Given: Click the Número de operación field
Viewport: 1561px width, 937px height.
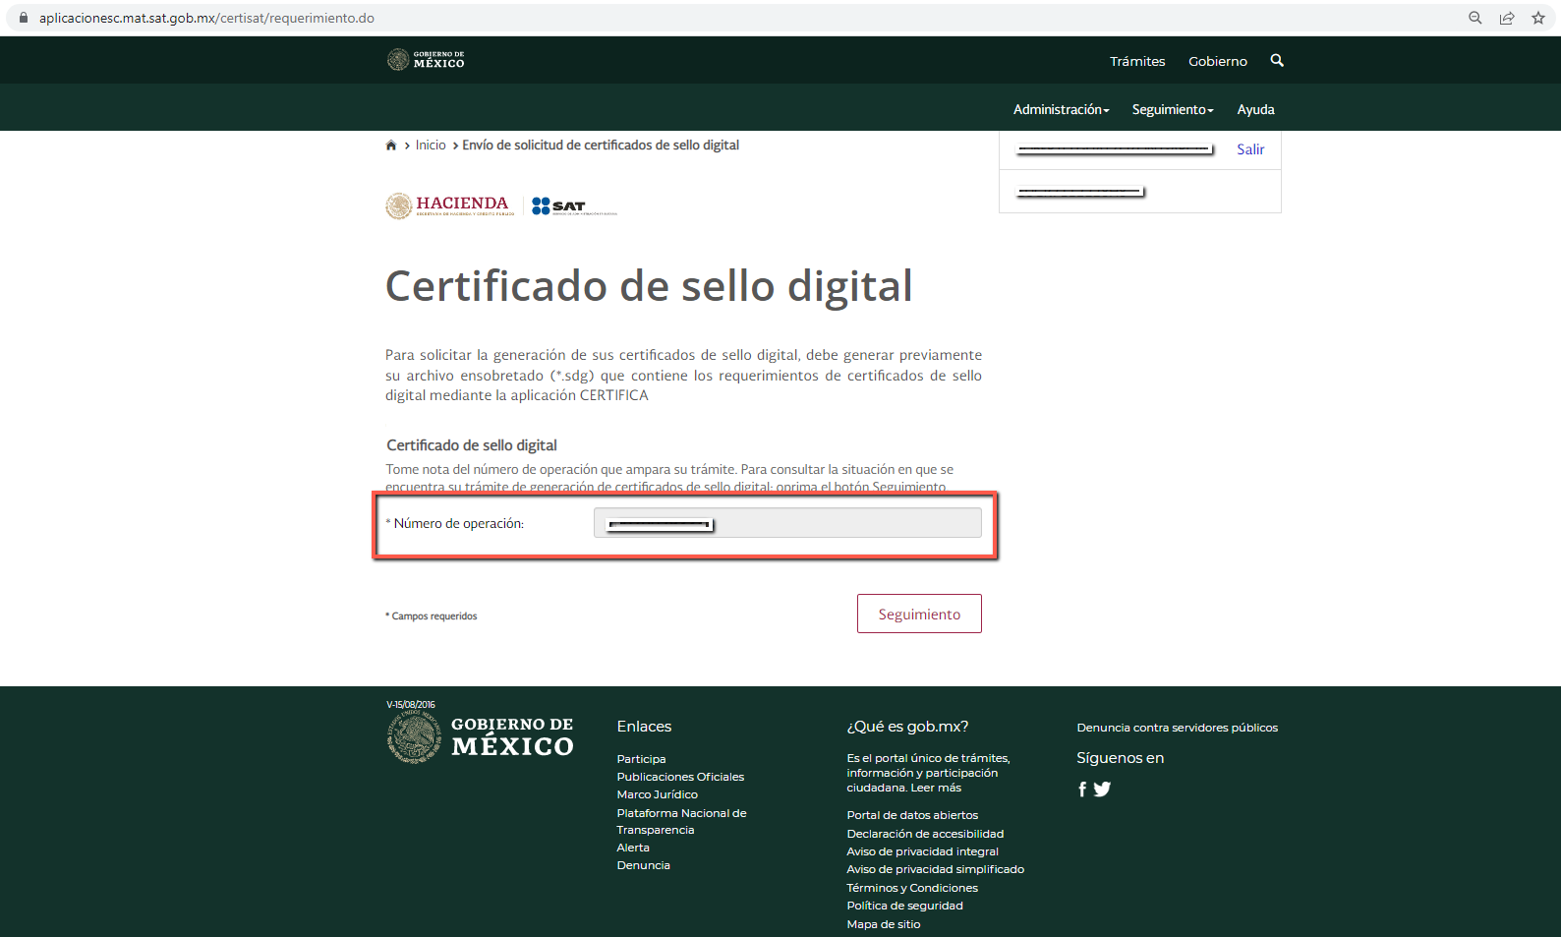Looking at the screenshot, I should click(x=786, y=524).
